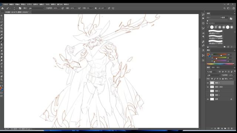Open the flow slider dropdown in options bar
This screenshot has height=133, width=237.
[x=76, y=8]
